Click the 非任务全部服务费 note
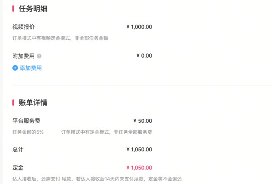Screen dimensions: 273x184 (x=133, y=132)
